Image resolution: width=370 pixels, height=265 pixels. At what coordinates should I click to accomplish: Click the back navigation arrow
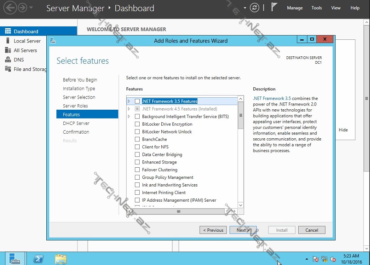pos(10,8)
